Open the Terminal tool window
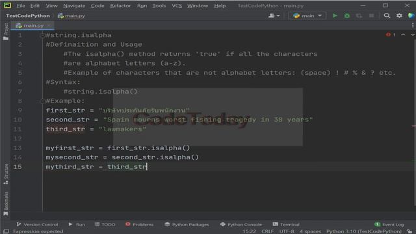 [286, 224]
